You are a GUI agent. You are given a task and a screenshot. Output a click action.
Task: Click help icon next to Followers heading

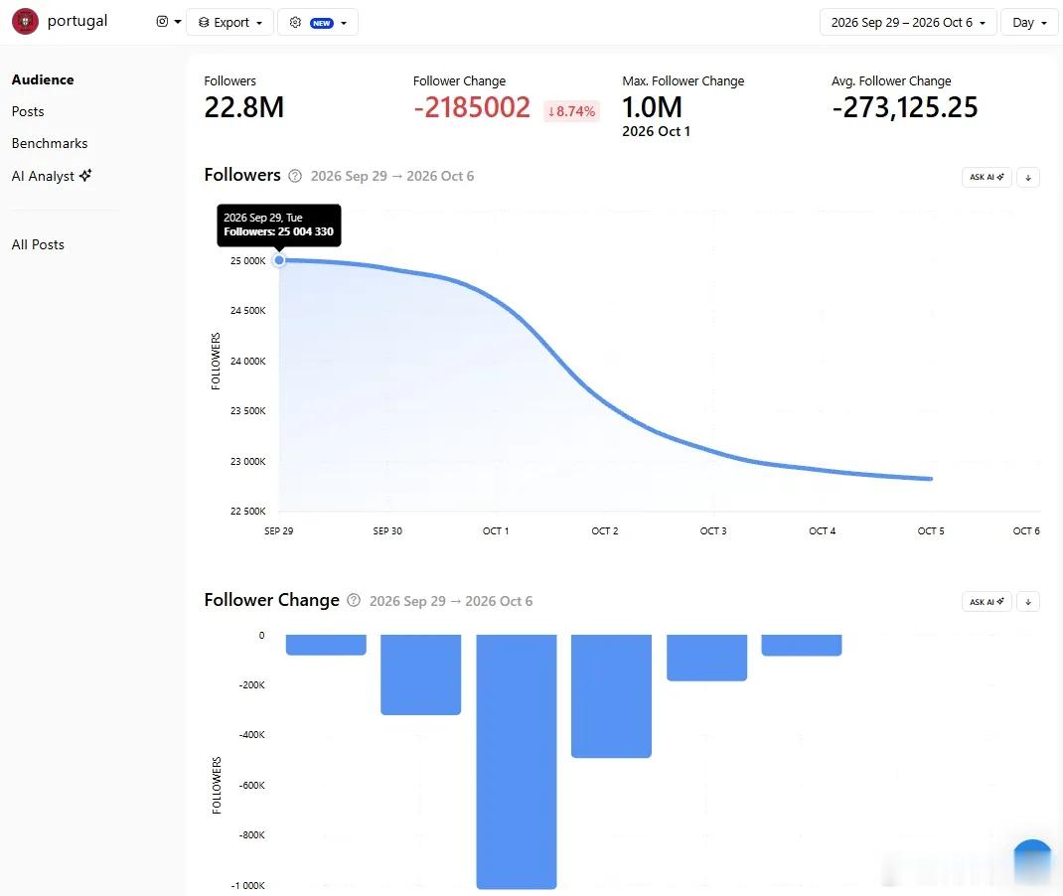[x=295, y=176]
